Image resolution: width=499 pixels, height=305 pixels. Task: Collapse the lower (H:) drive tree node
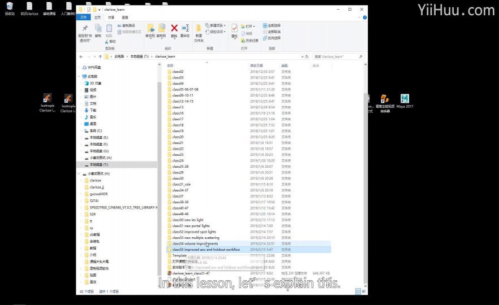[x=79, y=173]
